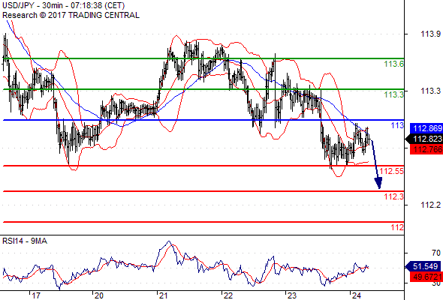The image size is (443, 300).
Task: Click the black 112.823 current price tag
Action: [x=424, y=139]
